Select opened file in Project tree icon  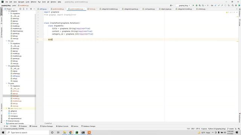[x=20, y=9]
